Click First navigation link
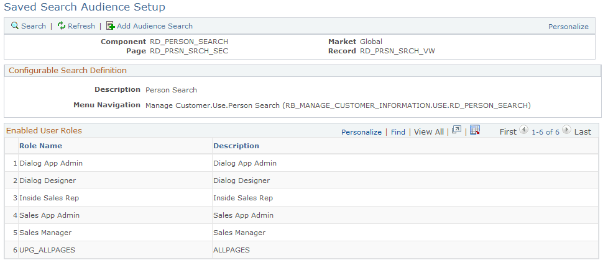Viewport: 603px width, 263px height. click(508, 131)
